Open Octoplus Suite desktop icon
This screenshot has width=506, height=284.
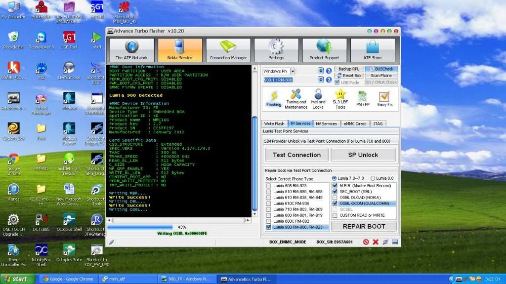pos(69,253)
